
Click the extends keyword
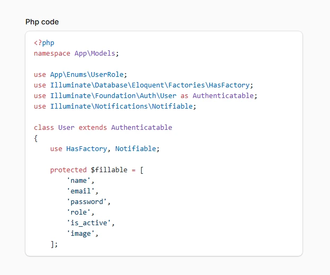[x=93, y=128]
